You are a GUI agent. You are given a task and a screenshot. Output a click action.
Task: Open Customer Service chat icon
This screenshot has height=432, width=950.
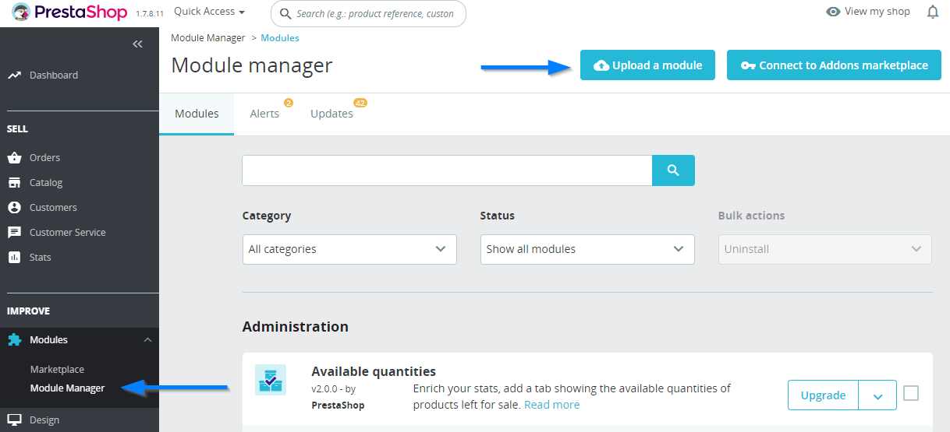pos(14,232)
